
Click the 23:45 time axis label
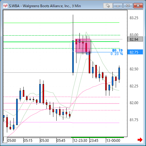tap(94, 141)
